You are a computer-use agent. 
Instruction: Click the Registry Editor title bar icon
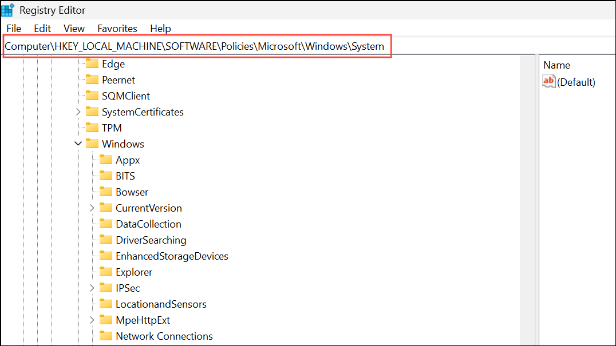pyautogui.click(x=7, y=10)
